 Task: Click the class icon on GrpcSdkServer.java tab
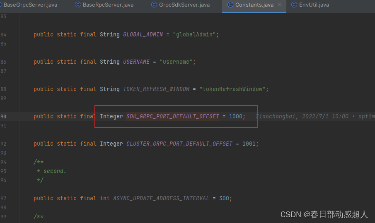pyautogui.click(x=154, y=5)
